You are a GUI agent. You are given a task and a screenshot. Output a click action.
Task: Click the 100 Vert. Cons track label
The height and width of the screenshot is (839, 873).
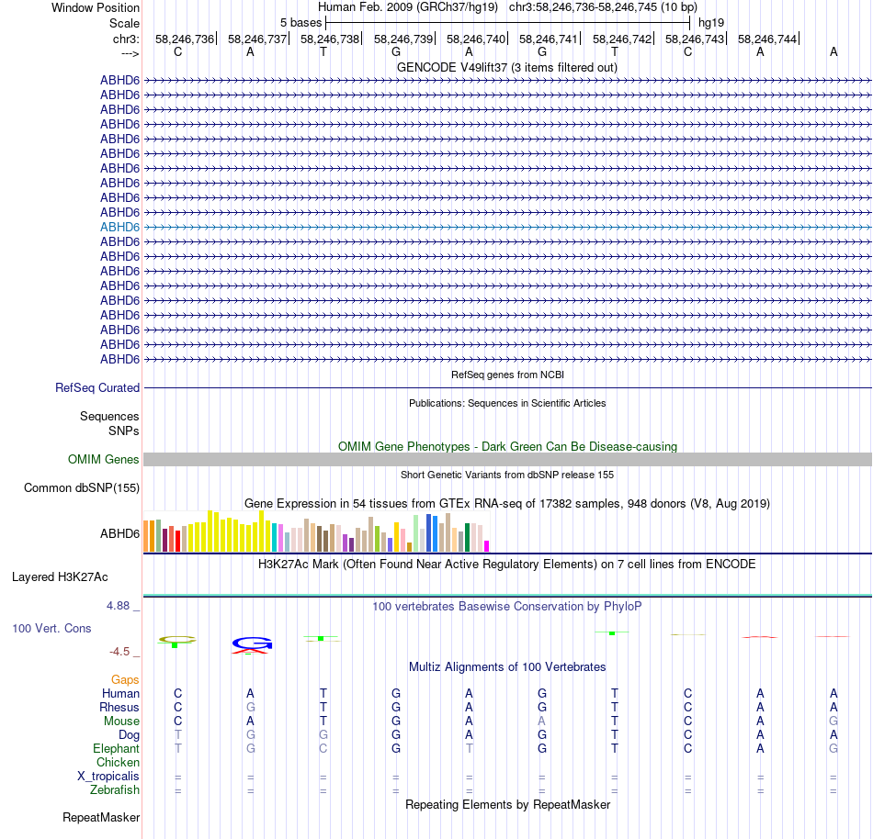[51, 628]
